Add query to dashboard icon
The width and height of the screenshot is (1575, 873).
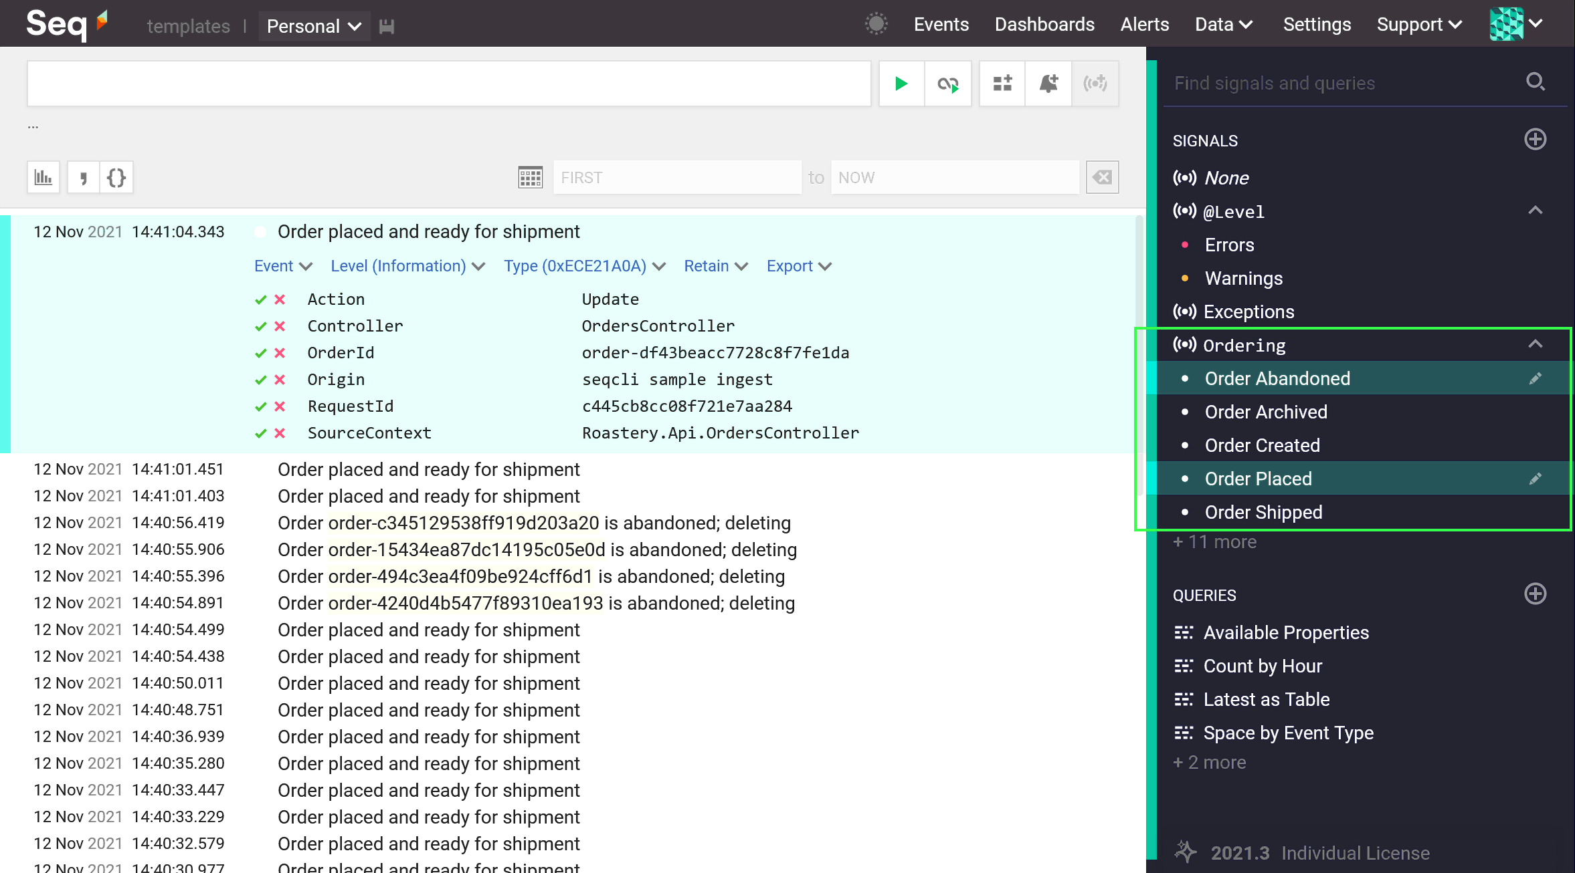(x=1002, y=84)
